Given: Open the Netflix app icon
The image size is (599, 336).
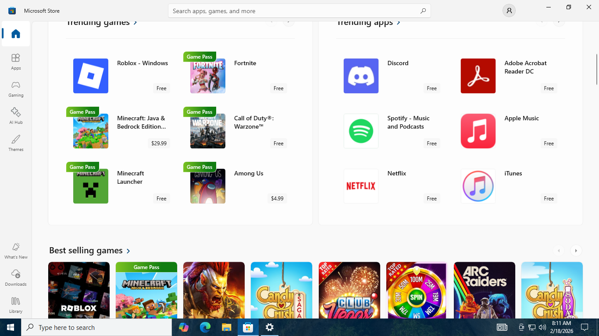Looking at the screenshot, I should coord(361,186).
